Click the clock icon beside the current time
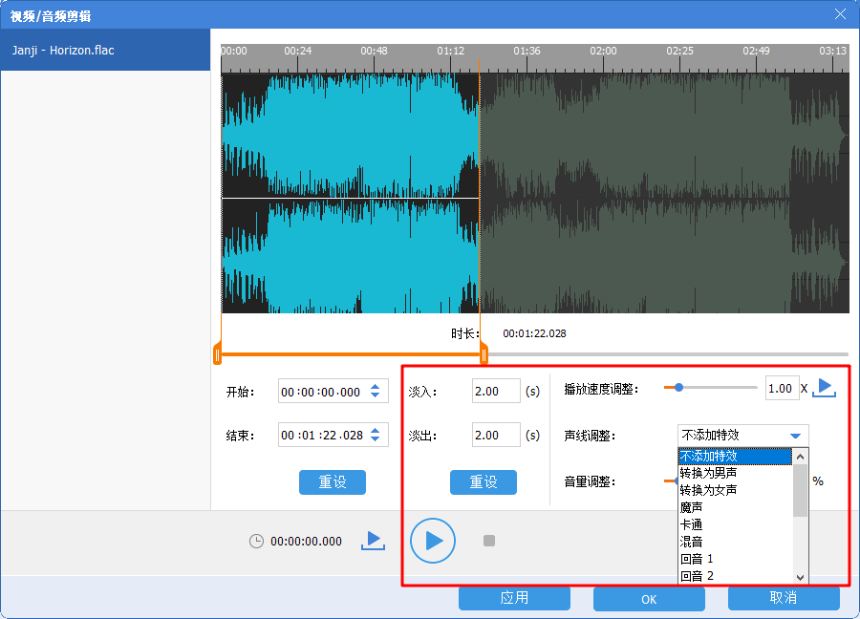The width and height of the screenshot is (860, 619). (x=256, y=541)
